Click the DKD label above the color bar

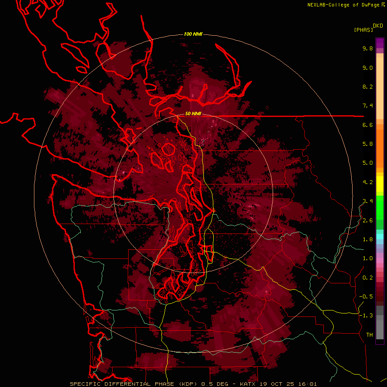[x=378, y=26]
